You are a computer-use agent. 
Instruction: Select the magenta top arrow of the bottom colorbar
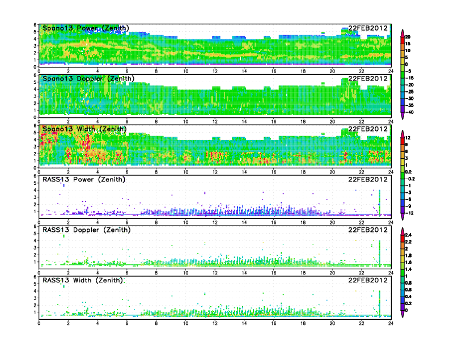[403, 232]
